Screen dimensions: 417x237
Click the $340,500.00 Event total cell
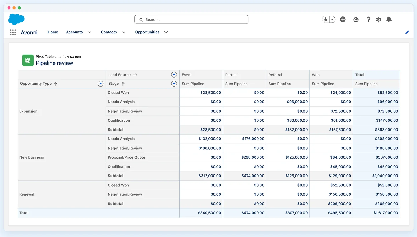coord(201,213)
